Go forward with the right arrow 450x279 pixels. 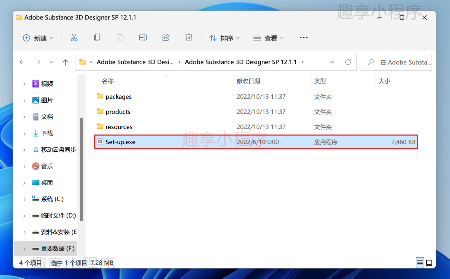coord(38,62)
